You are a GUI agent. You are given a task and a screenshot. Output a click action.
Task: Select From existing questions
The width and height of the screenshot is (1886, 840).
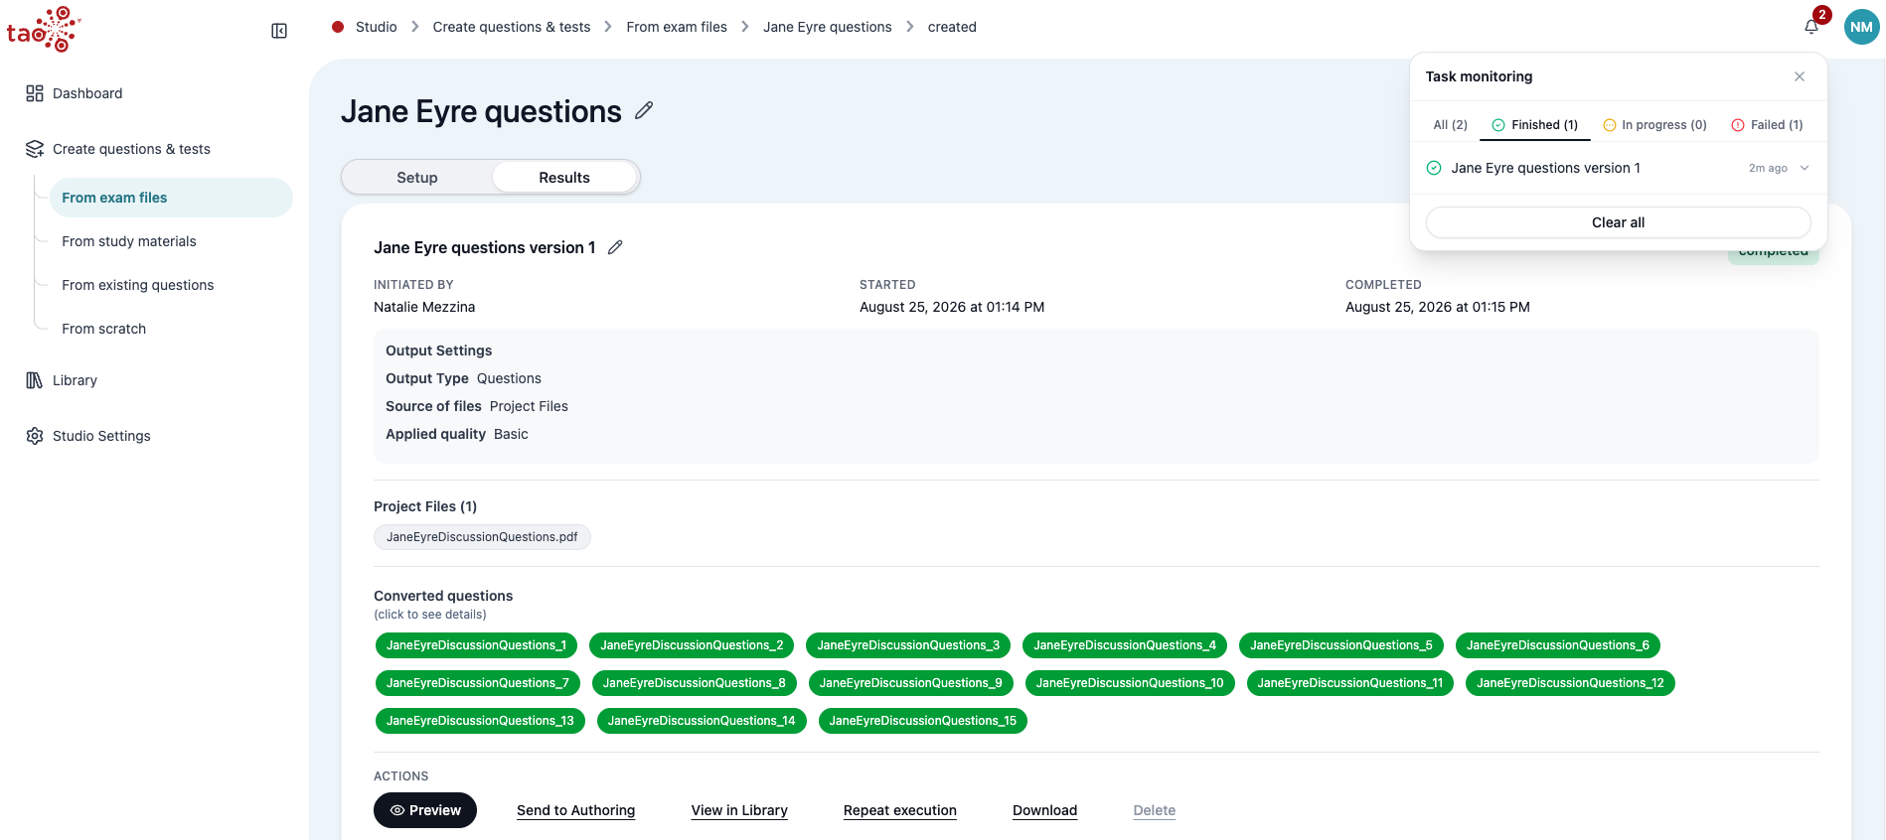point(138,285)
